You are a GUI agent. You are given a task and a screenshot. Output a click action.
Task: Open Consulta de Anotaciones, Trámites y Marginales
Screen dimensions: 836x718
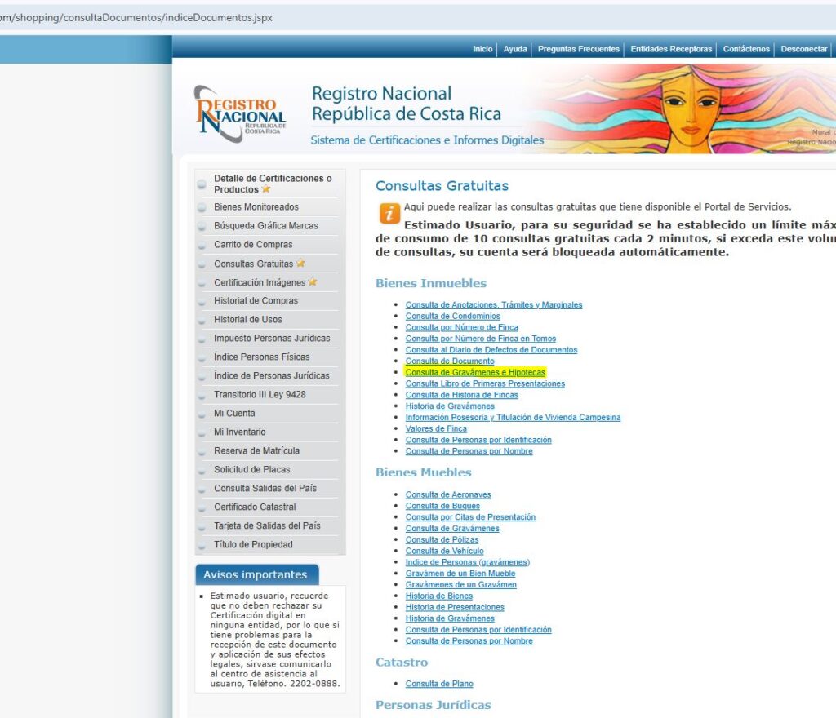pos(494,304)
